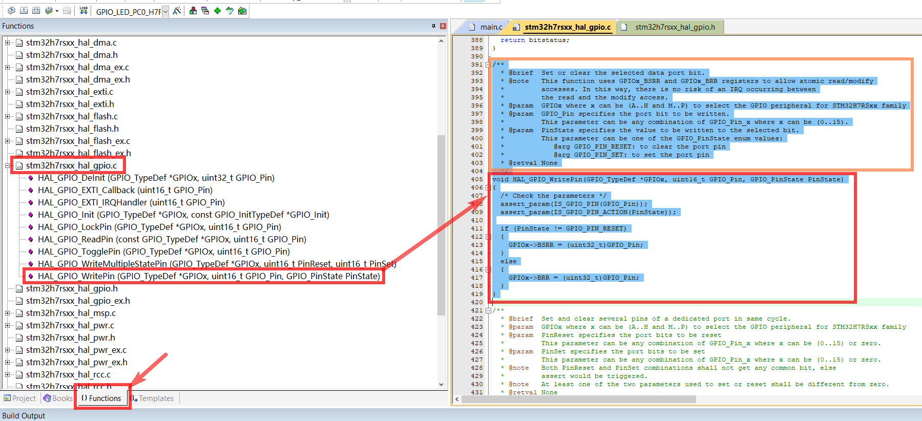The width and height of the screenshot is (922, 421).
Task: Click the stm32h7rsxx_hal_pwr.h file row
Action: 71,338
